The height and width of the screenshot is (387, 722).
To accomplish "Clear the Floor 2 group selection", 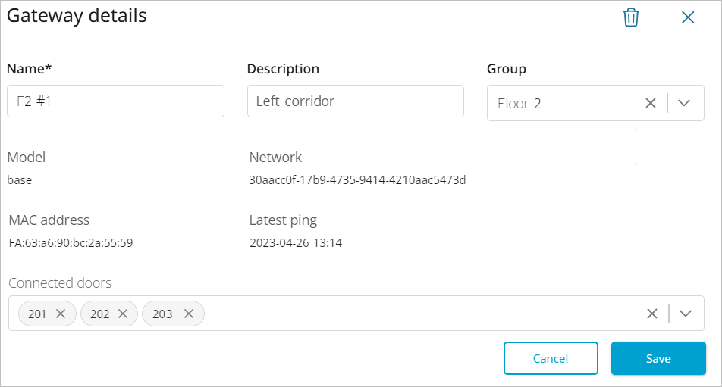I will (x=650, y=104).
